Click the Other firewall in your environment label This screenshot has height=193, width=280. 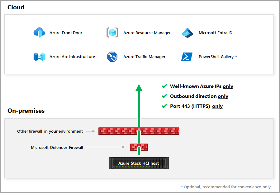tap(50, 131)
